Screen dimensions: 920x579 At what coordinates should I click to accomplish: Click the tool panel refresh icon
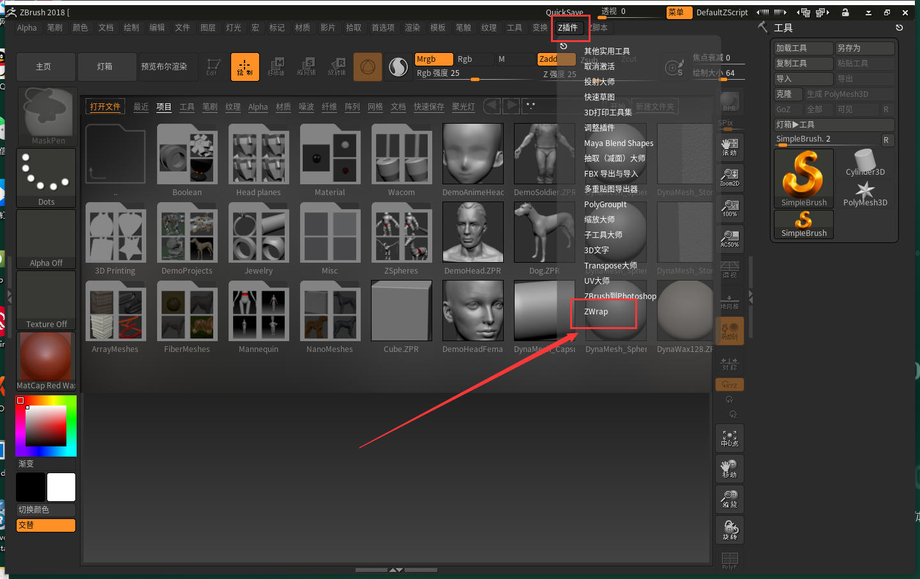(x=899, y=27)
